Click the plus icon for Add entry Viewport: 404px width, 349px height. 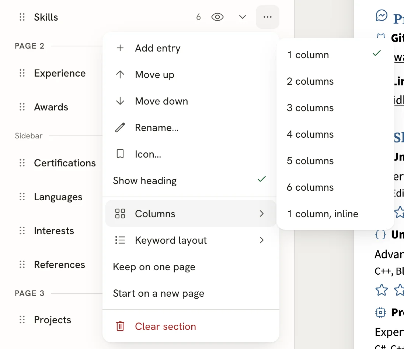120,48
